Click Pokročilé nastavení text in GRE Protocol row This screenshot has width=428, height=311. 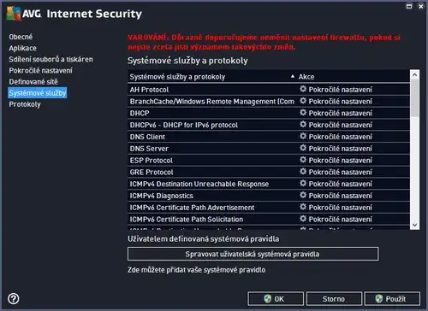[341, 172]
